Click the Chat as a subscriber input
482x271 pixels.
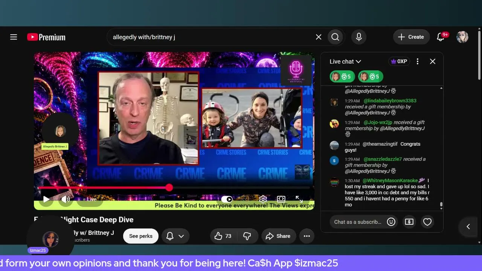[358, 222]
